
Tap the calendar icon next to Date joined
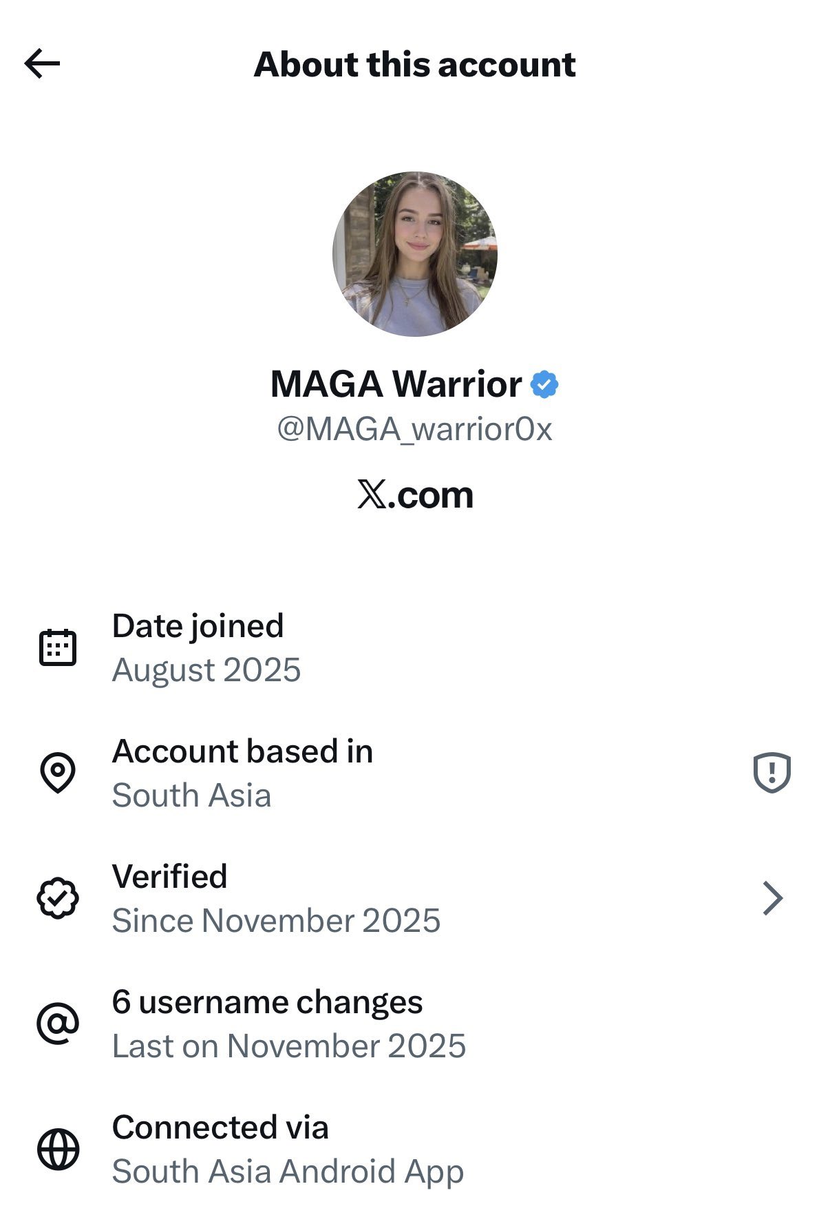[58, 647]
